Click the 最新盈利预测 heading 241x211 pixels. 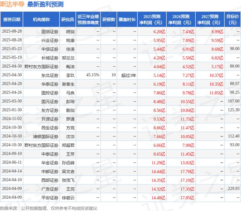tap(45, 4)
